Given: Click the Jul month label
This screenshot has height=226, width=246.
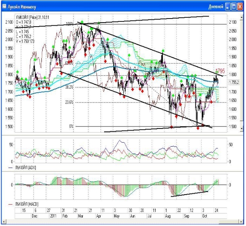Looking at the screenshot, I should pyautogui.click(x=150, y=216).
